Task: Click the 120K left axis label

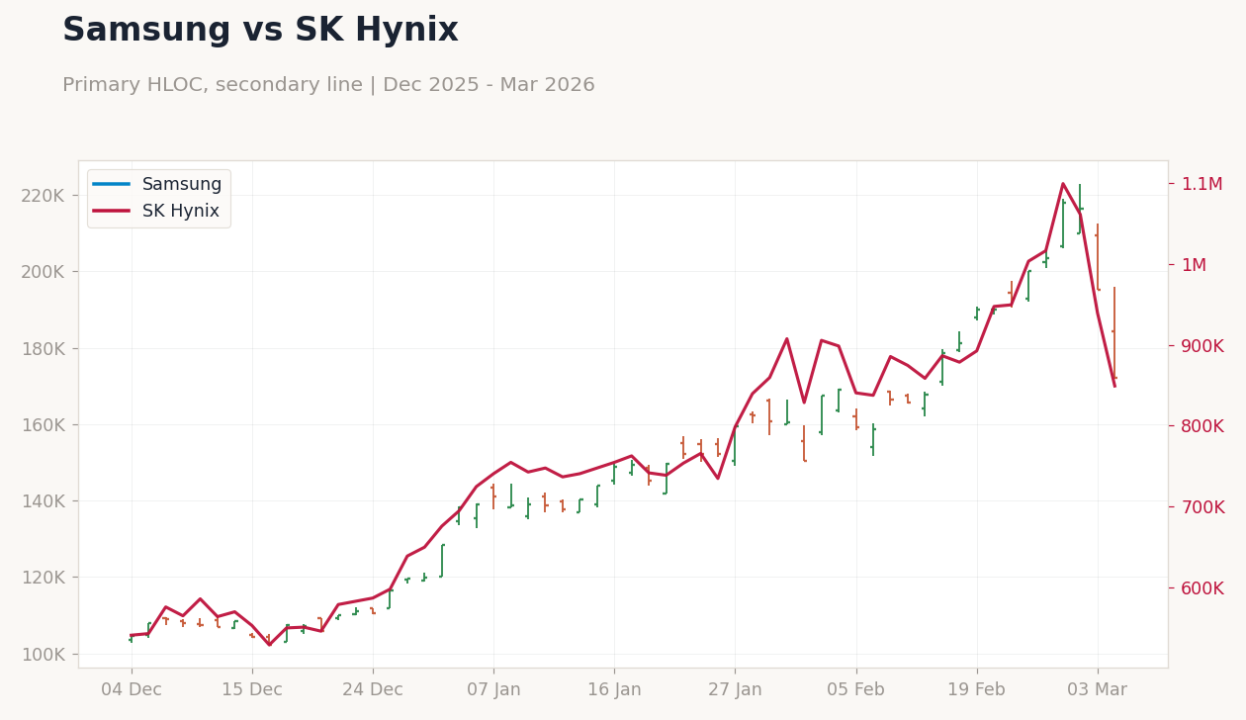Action: click(x=43, y=578)
